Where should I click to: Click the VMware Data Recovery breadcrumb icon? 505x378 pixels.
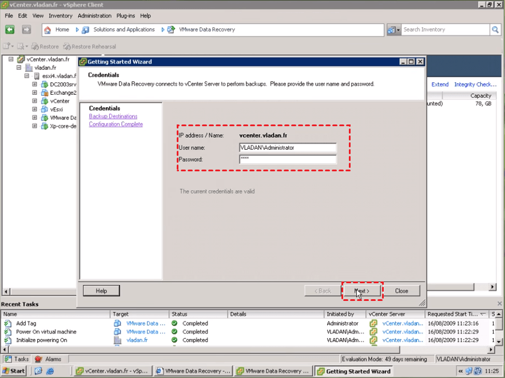[x=170, y=30]
